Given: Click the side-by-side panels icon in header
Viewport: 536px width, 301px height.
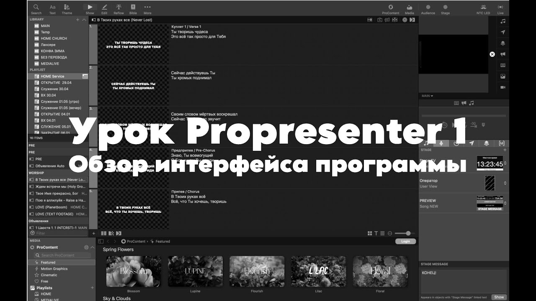Looking at the screenshot, I should point(394,20).
